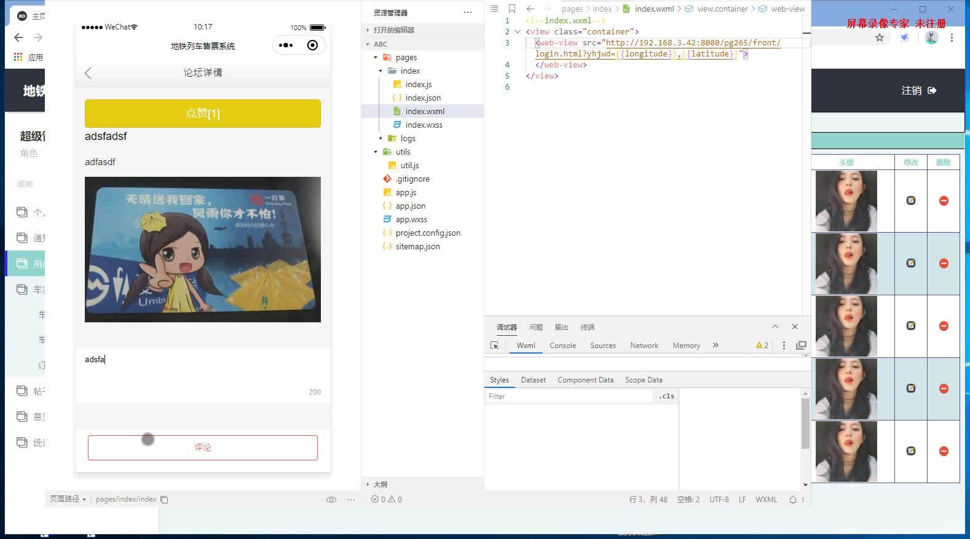
Task: Switch to the 问题 panel tab
Action: coord(536,327)
